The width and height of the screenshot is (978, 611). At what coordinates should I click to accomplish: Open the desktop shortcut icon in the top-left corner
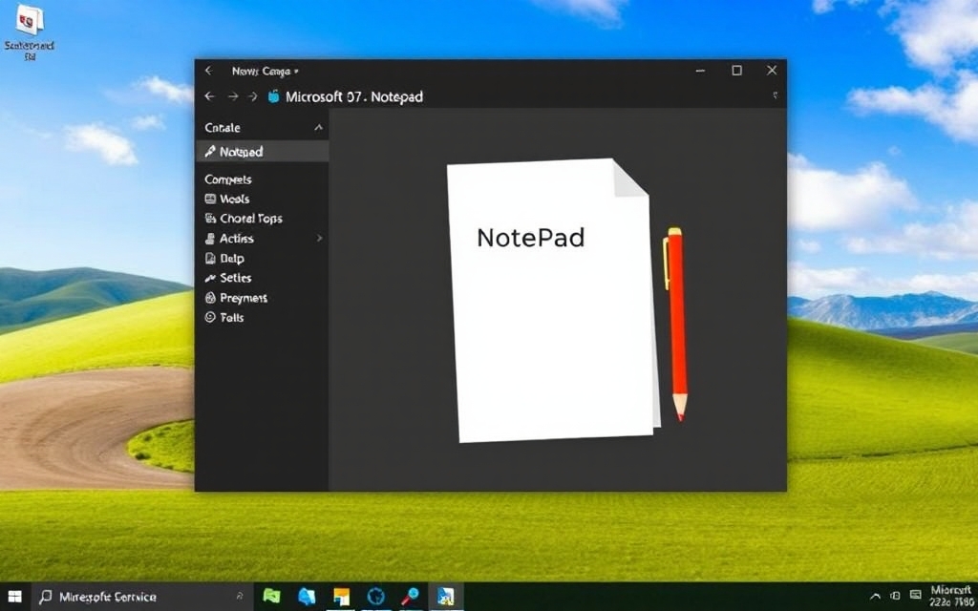(30, 32)
